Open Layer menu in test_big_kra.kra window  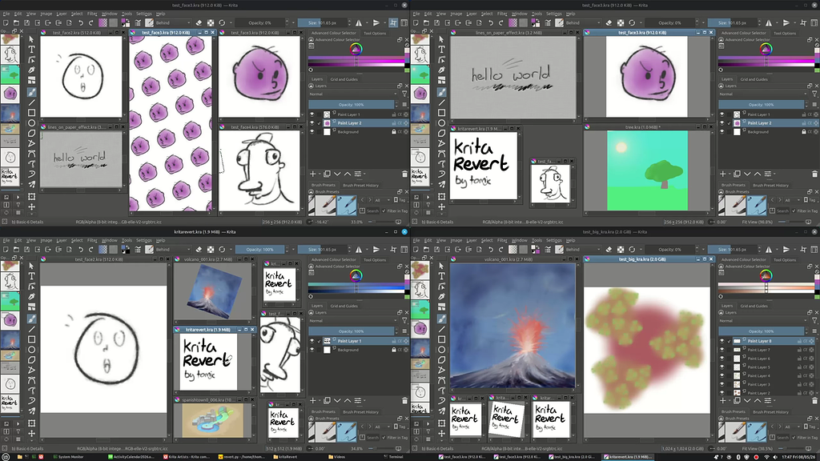tap(472, 240)
